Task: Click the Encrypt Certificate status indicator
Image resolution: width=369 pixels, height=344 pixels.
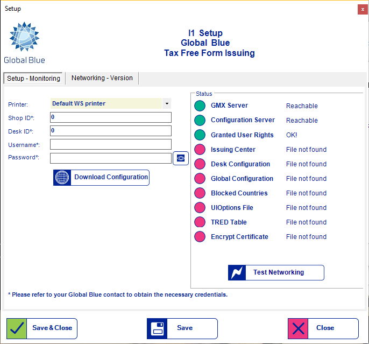Action: point(200,237)
